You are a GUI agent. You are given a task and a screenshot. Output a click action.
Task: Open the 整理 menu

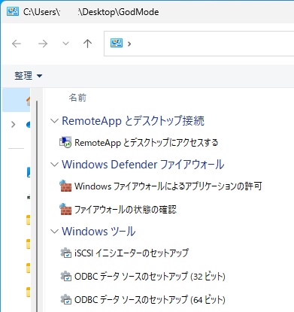click(28, 75)
